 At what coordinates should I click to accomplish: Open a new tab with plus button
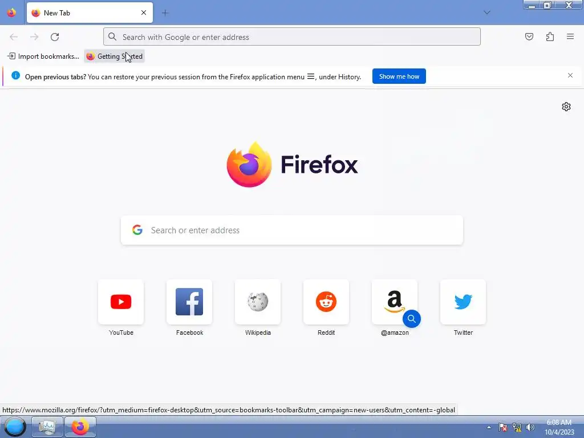coord(165,13)
